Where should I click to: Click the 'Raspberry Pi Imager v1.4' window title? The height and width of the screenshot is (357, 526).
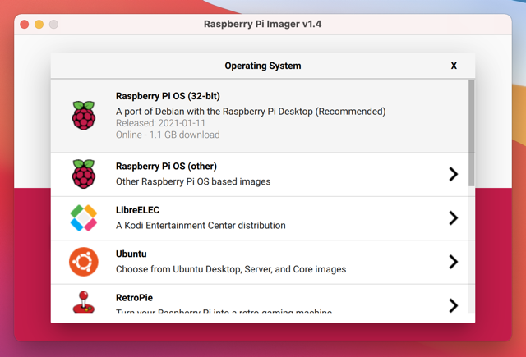[x=263, y=24]
